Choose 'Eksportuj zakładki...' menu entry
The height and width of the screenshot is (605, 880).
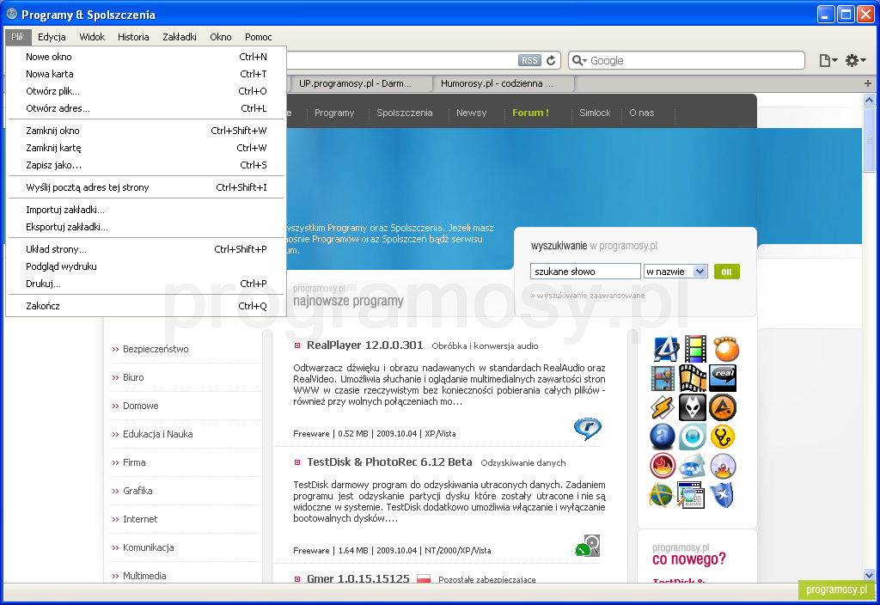click(146, 227)
